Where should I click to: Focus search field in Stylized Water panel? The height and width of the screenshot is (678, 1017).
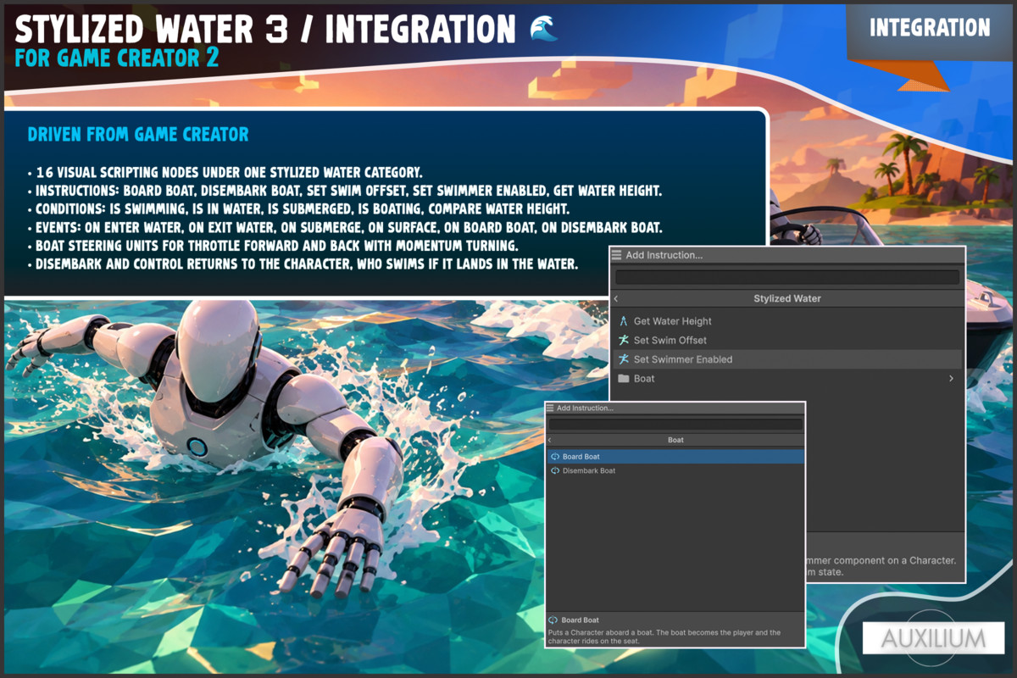click(x=787, y=277)
